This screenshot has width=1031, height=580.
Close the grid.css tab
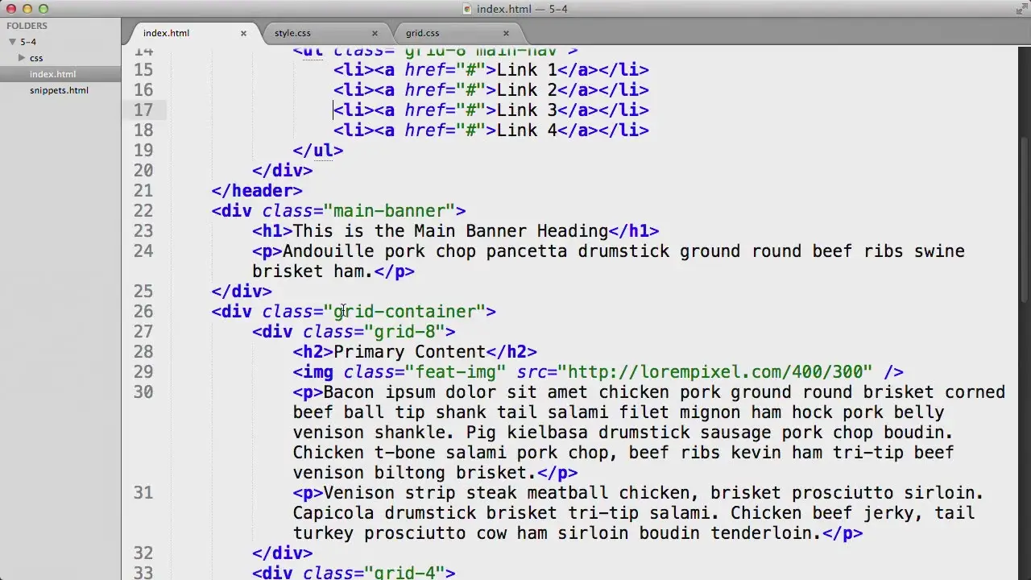pyautogui.click(x=506, y=33)
